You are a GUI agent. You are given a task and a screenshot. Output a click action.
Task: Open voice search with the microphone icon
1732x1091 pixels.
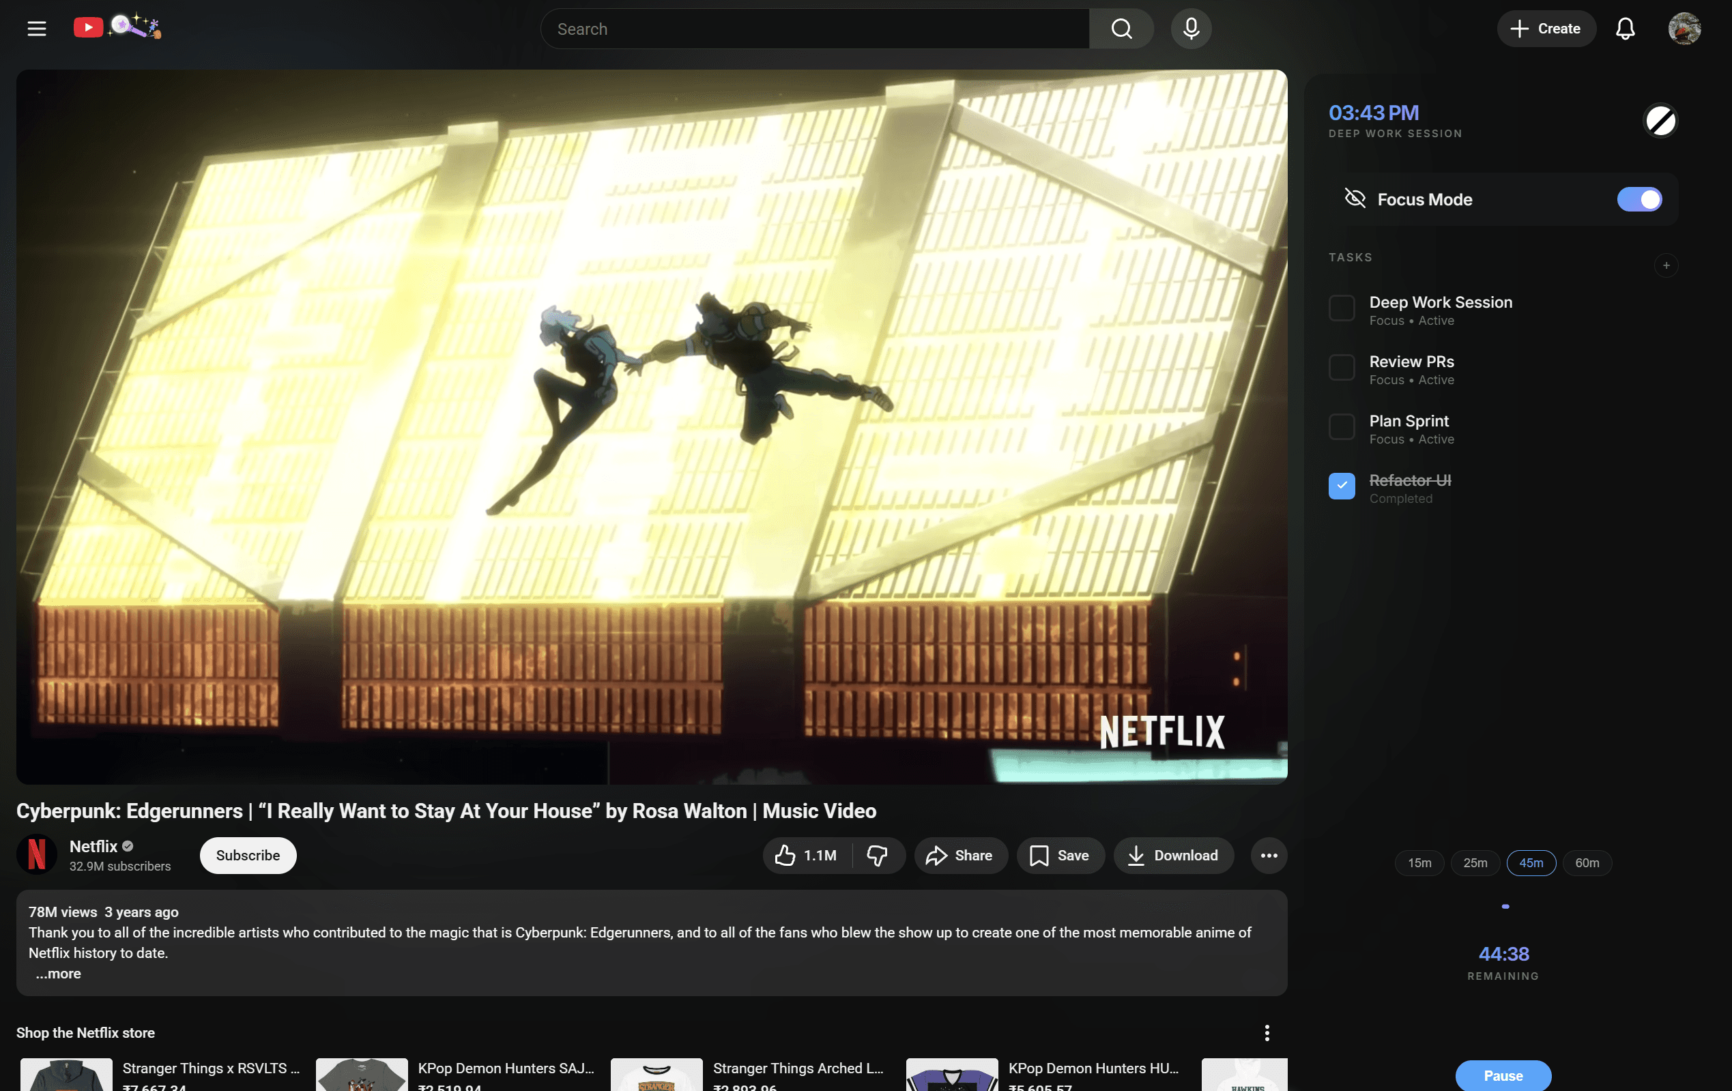coord(1190,29)
